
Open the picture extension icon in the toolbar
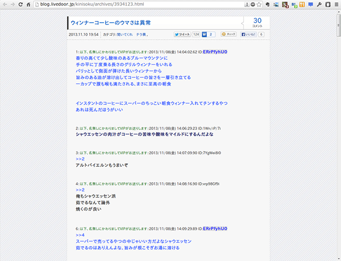tap(276, 5)
